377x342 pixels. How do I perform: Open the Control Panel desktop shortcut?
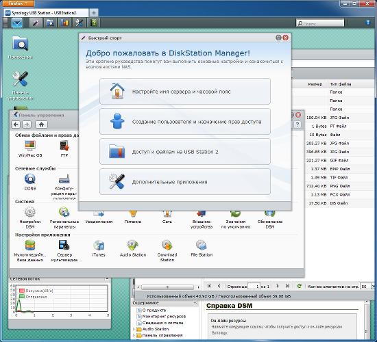pyautogui.click(x=20, y=85)
